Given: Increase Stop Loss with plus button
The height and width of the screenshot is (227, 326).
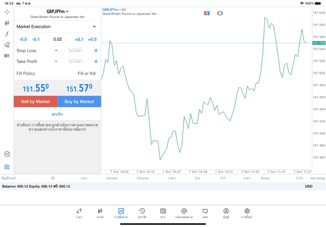Looking at the screenshot, I should pos(95,50).
